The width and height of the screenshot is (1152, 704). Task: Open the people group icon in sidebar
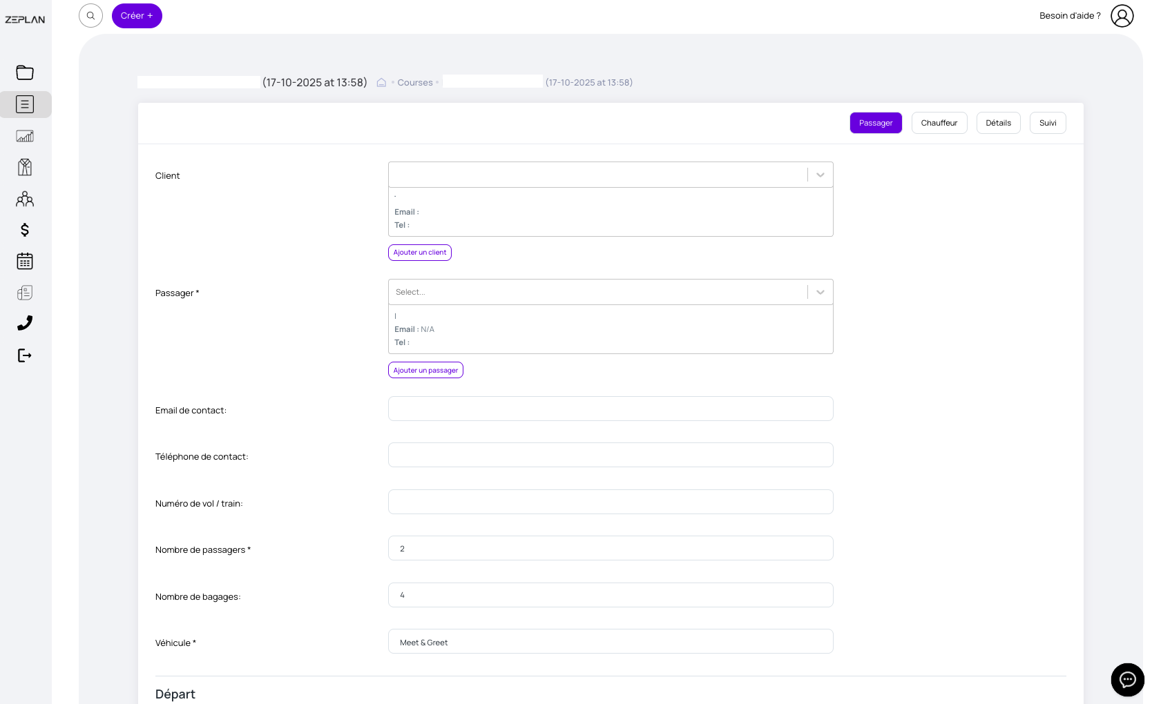point(25,199)
